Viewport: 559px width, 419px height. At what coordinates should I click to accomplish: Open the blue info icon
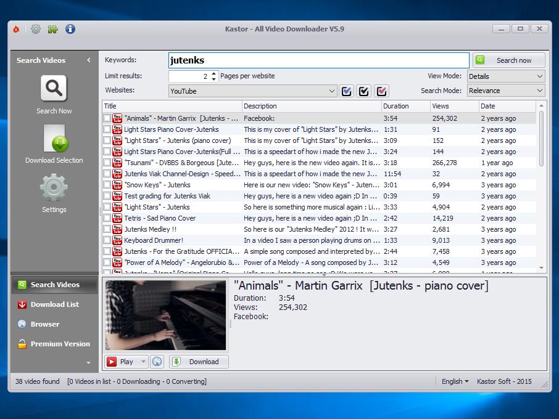(70, 29)
